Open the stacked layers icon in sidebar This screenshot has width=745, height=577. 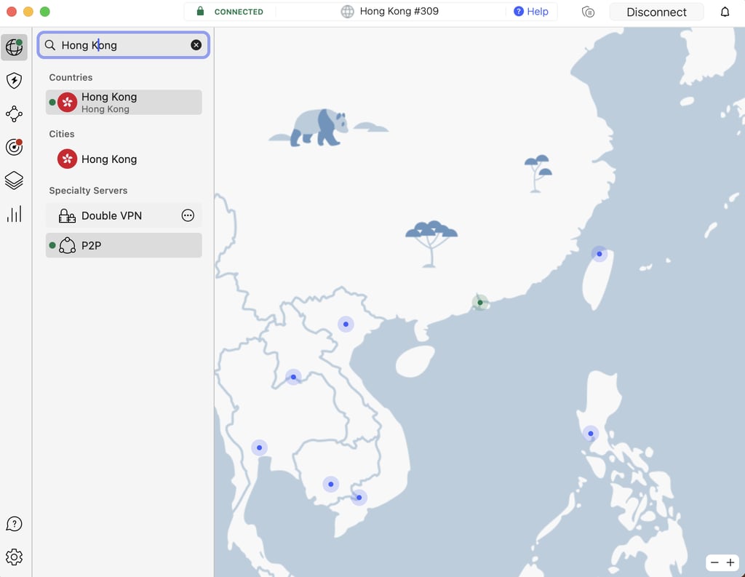coord(15,180)
